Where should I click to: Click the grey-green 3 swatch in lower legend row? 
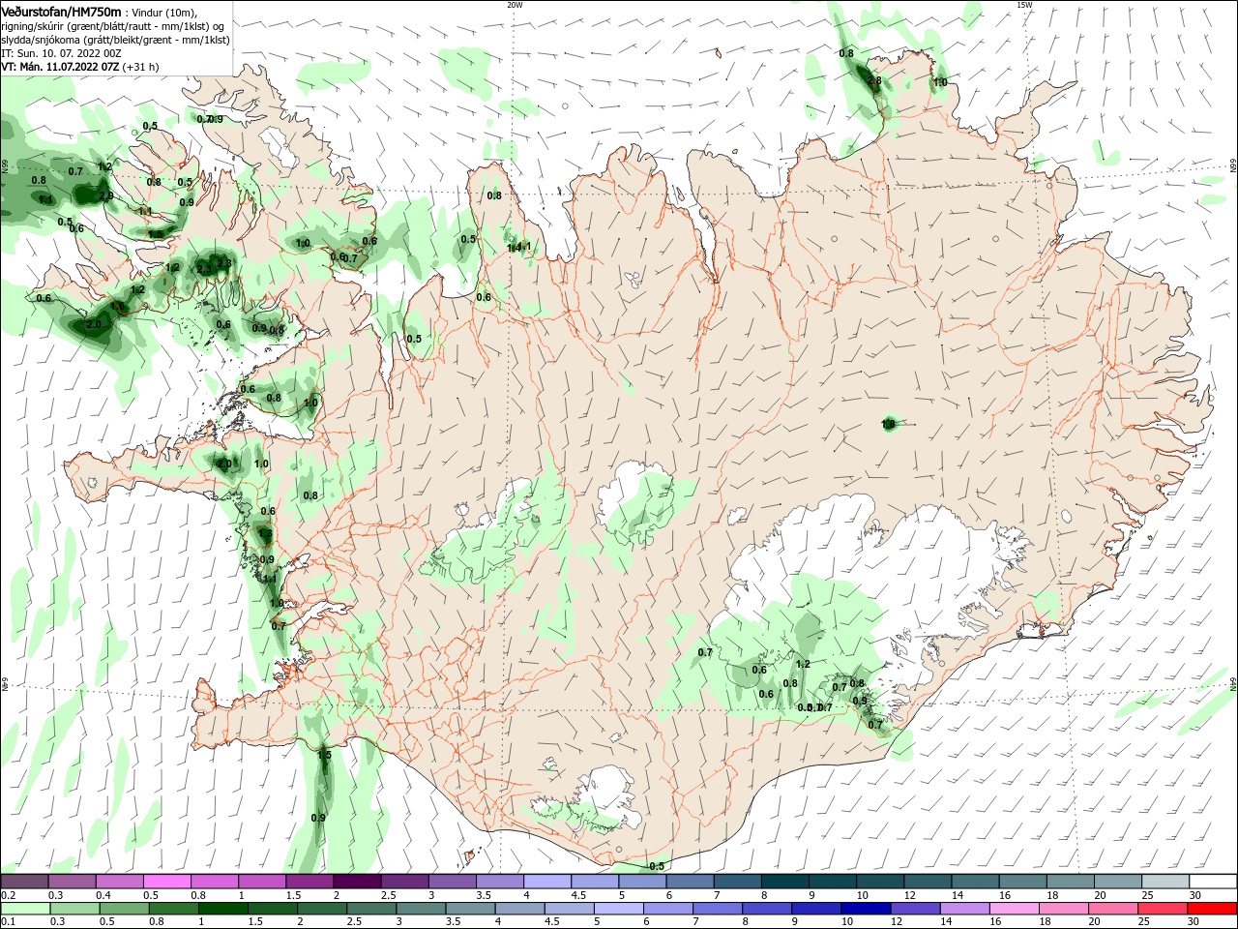pos(422,909)
